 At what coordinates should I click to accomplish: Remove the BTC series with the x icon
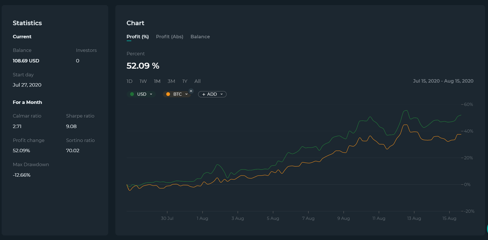pyautogui.click(x=191, y=91)
